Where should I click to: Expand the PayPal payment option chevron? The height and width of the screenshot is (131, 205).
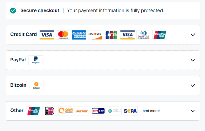tap(193, 60)
